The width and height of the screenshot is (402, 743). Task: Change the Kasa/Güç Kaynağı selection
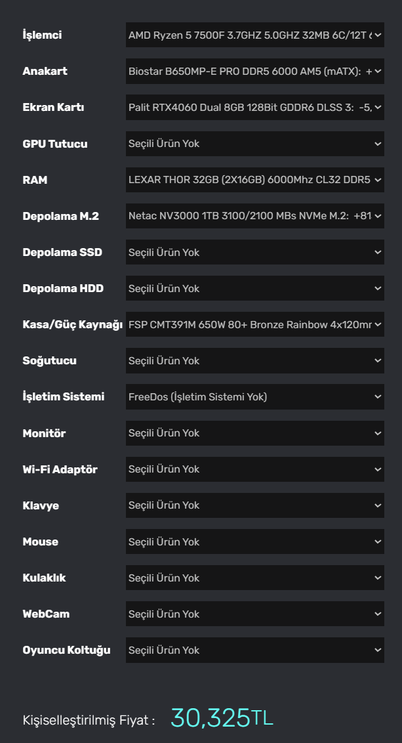point(254,325)
